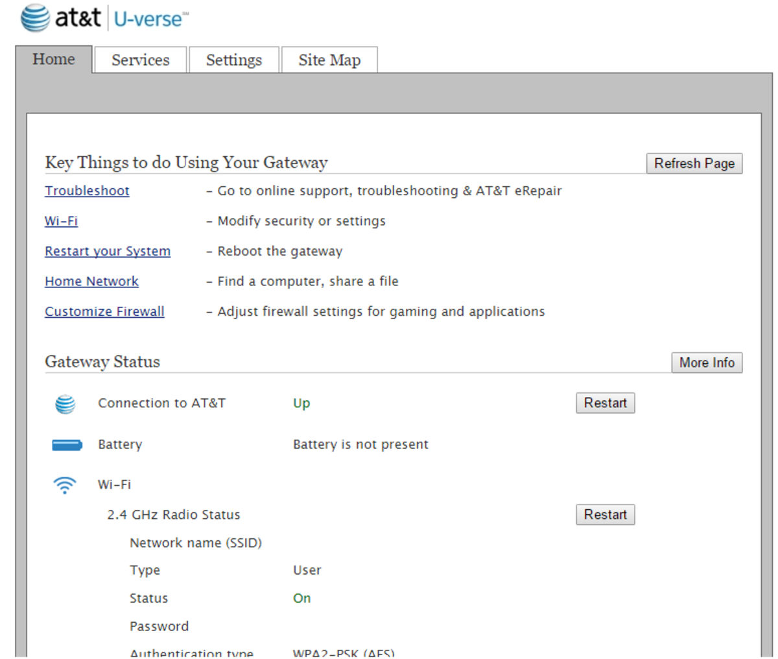This screenshot has width=778, height=659.
Task: Open the Home tab
Action: (54, 60)
